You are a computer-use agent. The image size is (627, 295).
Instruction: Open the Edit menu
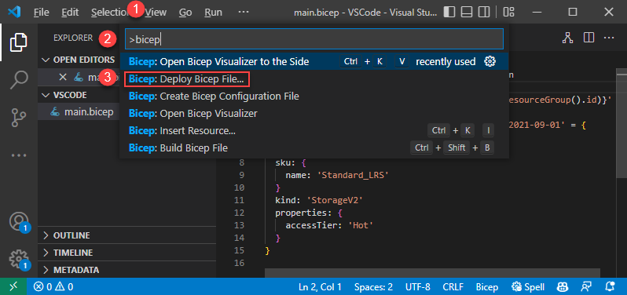click(70, 13)
